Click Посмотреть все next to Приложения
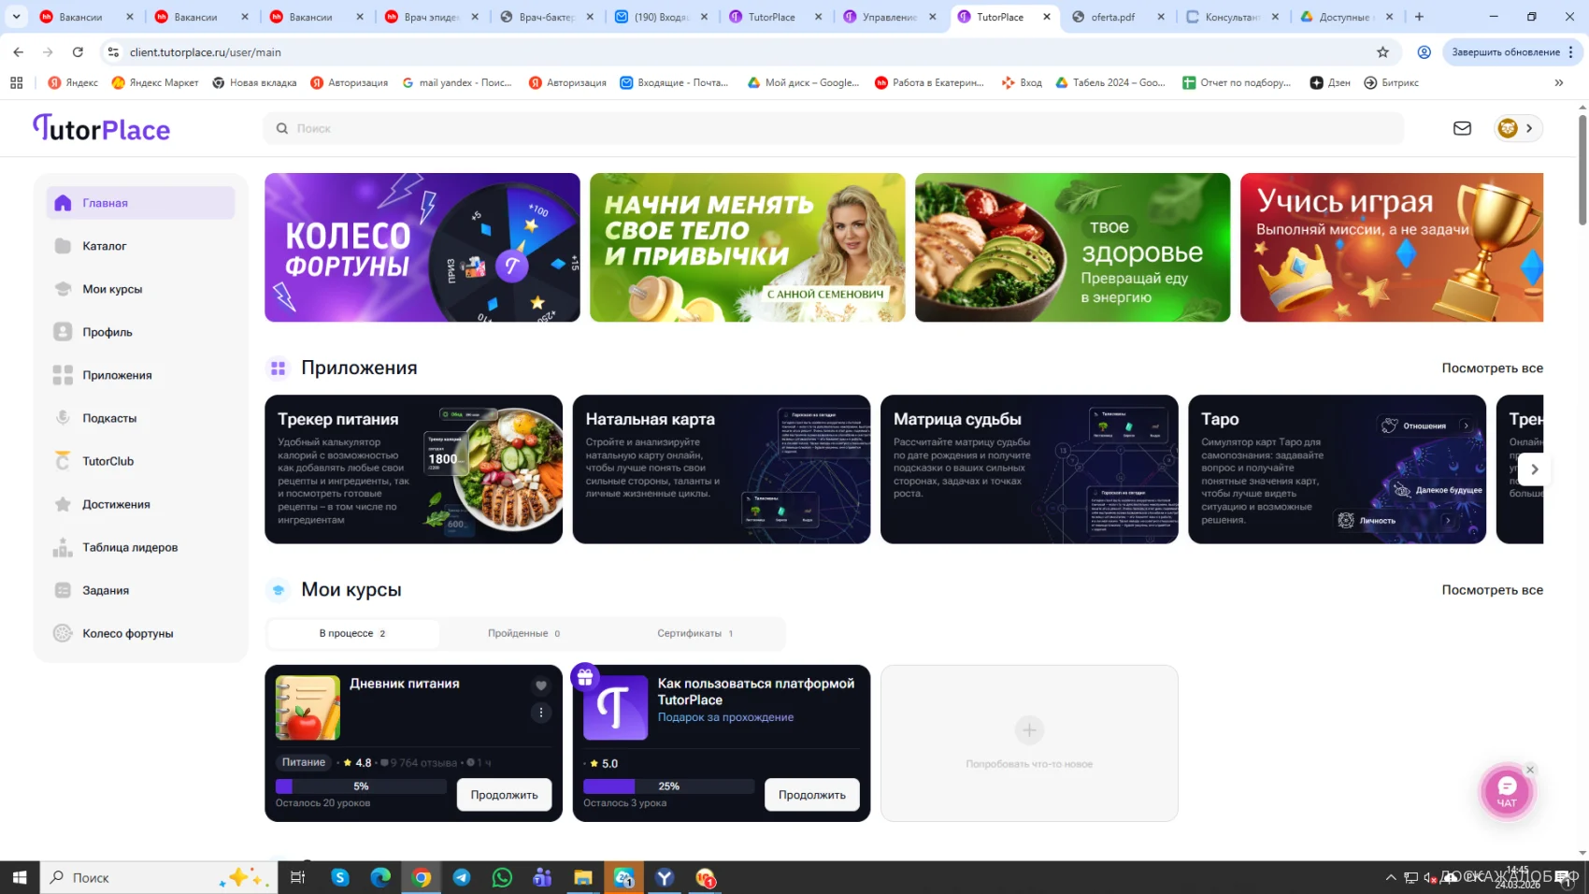The image size is (1589, 894). pyautogui.click(x=1492, y=368)
